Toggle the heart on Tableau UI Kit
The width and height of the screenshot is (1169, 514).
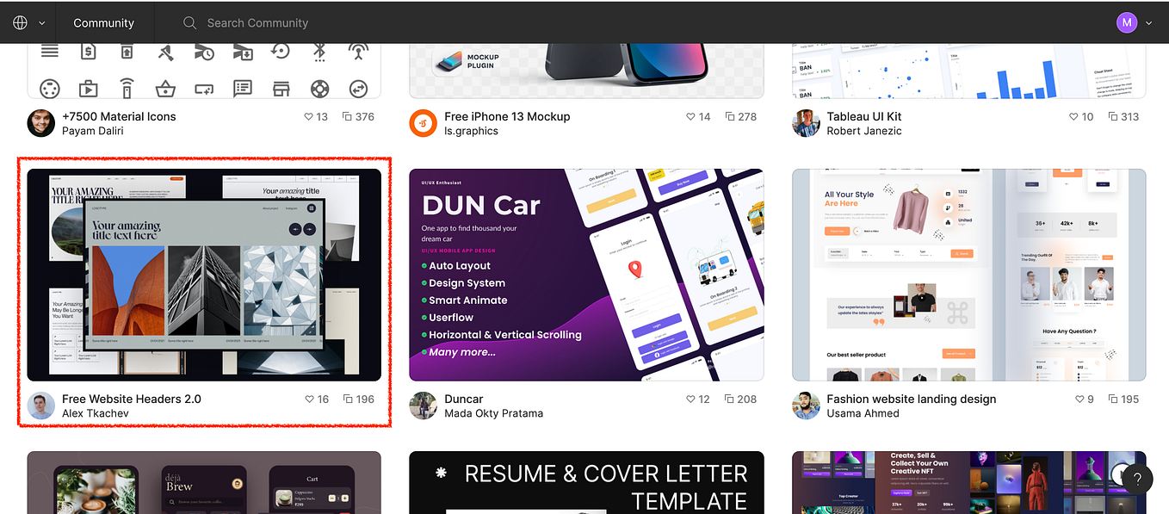pos(1075,116)
